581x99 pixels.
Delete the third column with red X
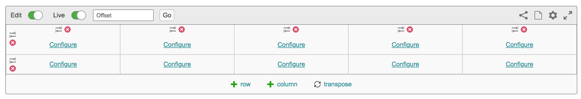296,29
